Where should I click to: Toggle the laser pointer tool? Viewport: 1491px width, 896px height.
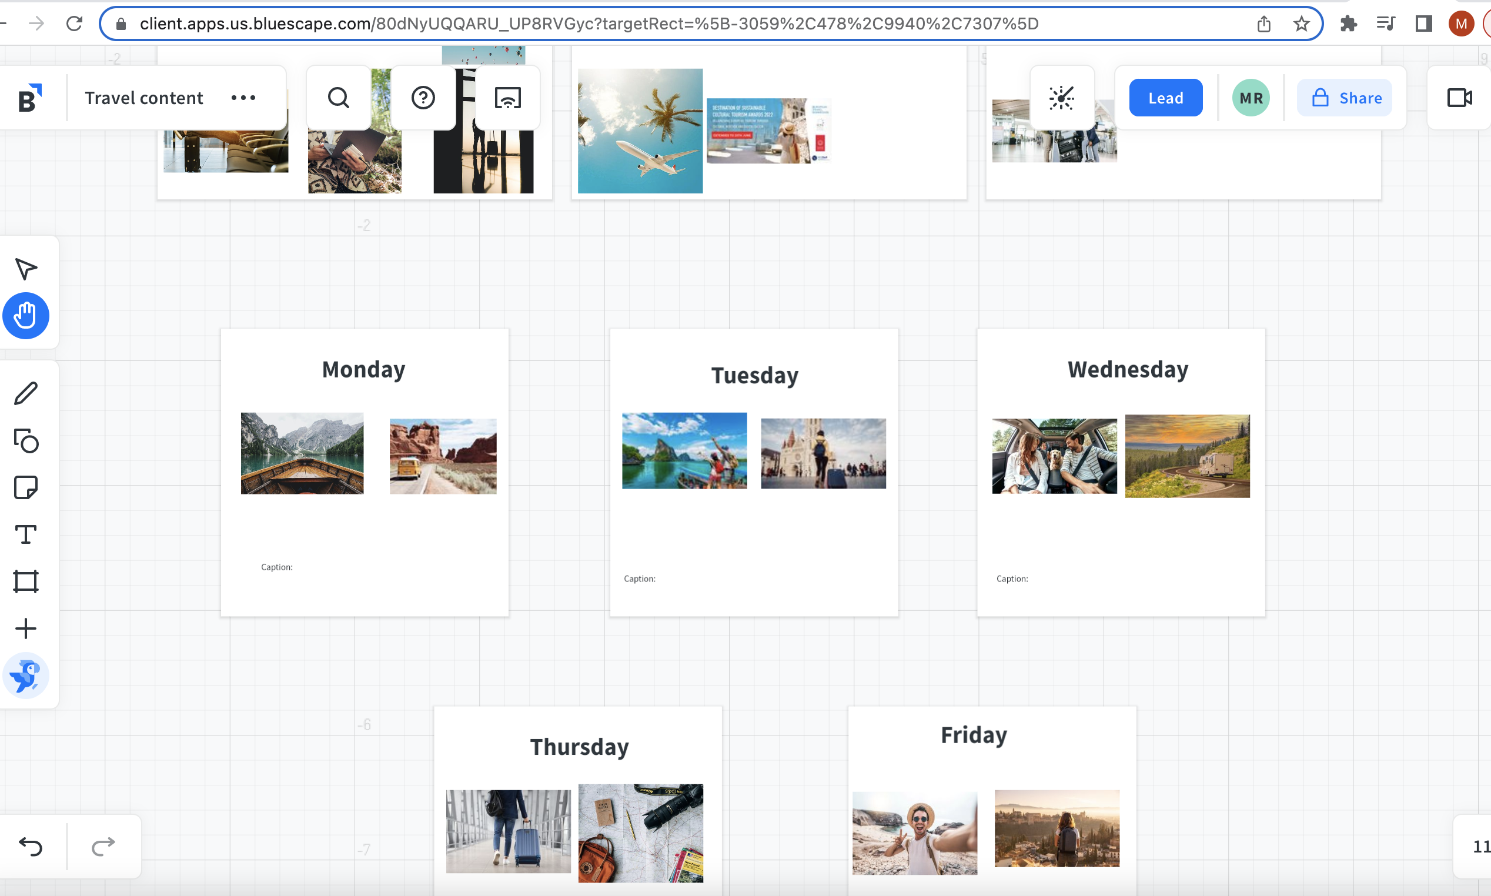click(1061, 98)
